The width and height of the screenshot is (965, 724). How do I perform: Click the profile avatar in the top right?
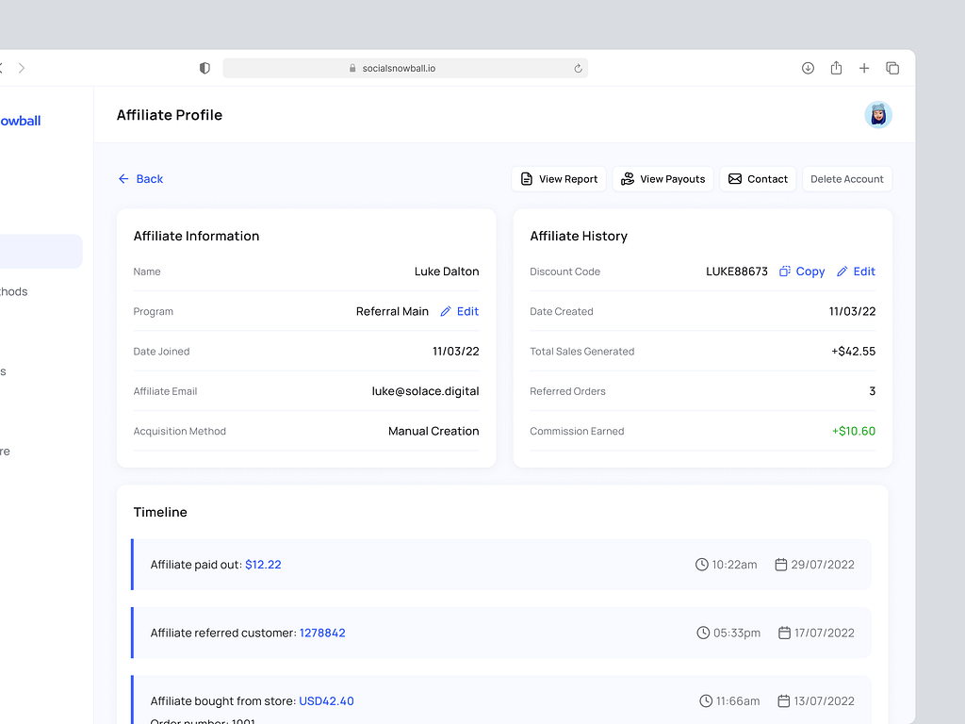click(878, 114)
